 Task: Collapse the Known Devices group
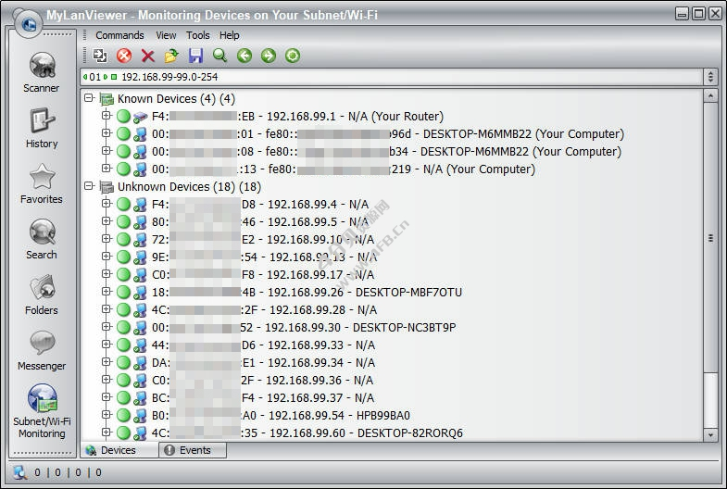(x=89, y=98)
